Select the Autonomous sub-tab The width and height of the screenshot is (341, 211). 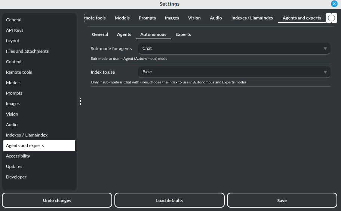point(153,34)
